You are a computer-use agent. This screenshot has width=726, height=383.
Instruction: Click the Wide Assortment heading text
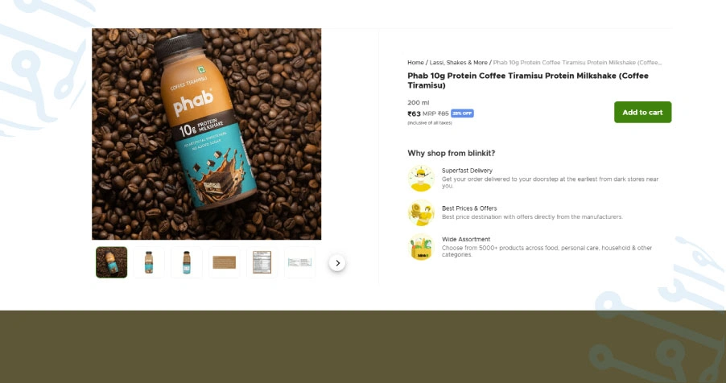point(466,240)
